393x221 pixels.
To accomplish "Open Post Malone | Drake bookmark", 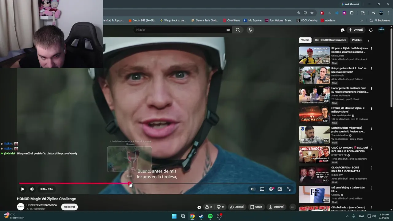I will point(279,21).
